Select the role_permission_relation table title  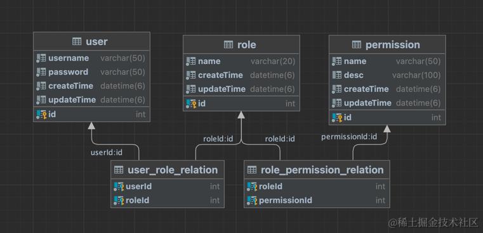point(322,170)
